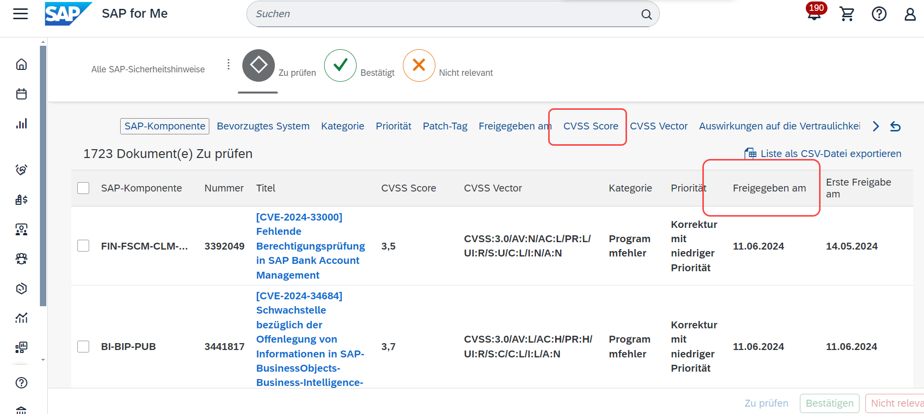The image size is (924, 414).
Task: Click the 3,7 CVSS score cell
Action: tap(389, 347)
